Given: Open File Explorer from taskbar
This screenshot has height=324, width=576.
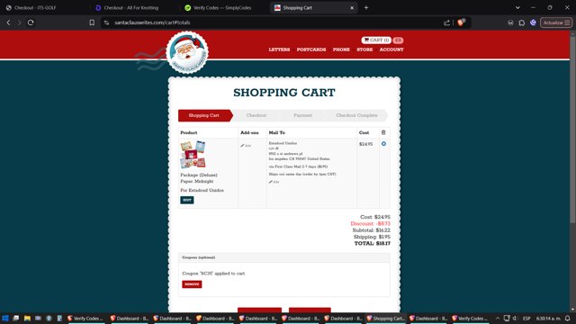Looking at the screenshot, I should (x=27, y=318).
